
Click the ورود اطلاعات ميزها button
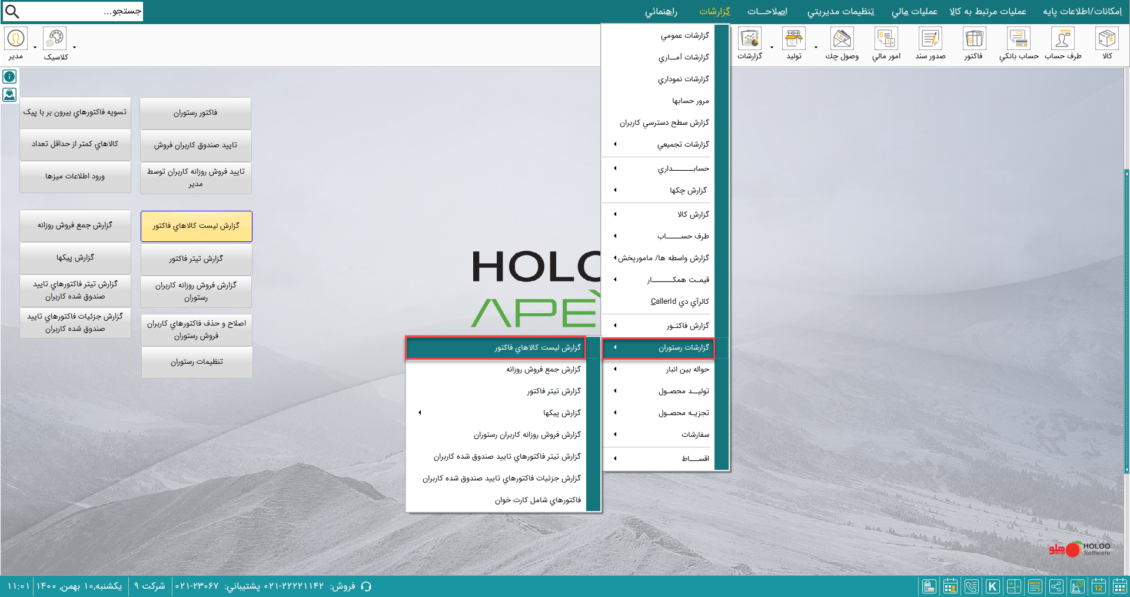click(75, 177)
